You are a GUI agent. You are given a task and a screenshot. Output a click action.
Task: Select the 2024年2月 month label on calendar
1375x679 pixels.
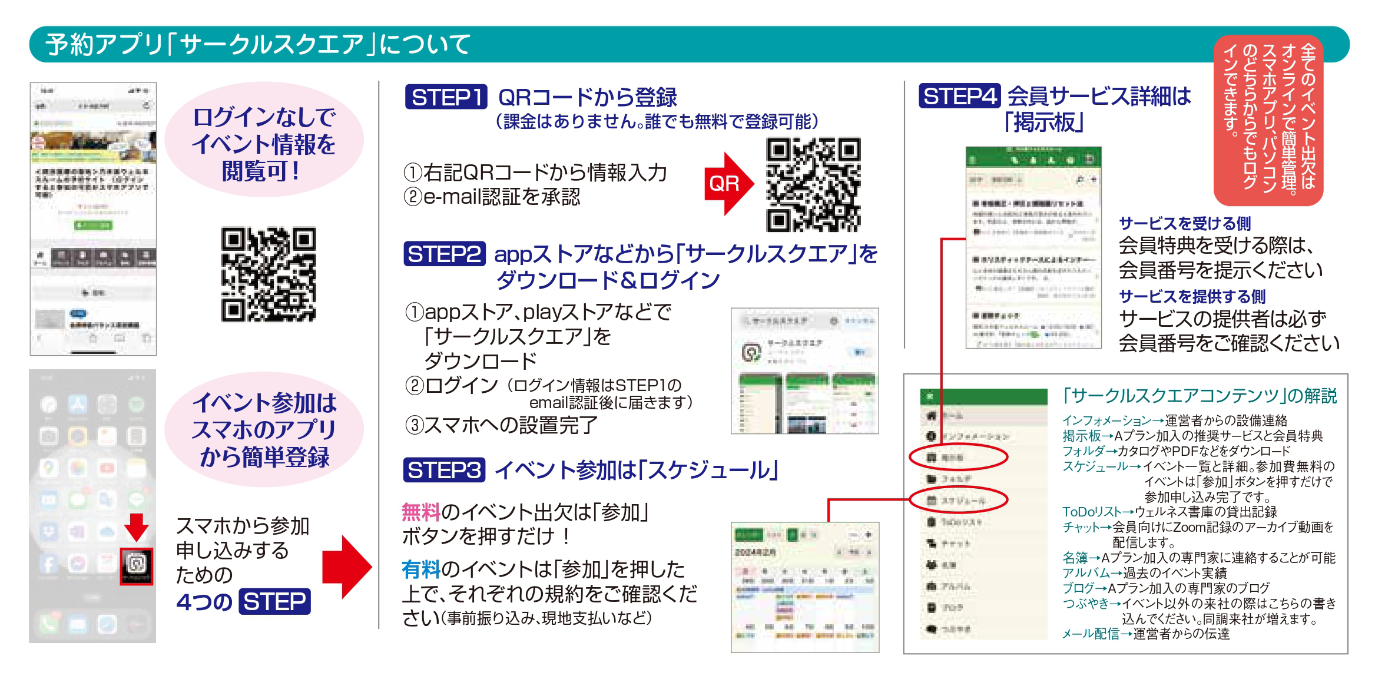pos(756,552)
